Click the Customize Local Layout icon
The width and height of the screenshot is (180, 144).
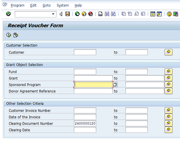tap(176, 14)
